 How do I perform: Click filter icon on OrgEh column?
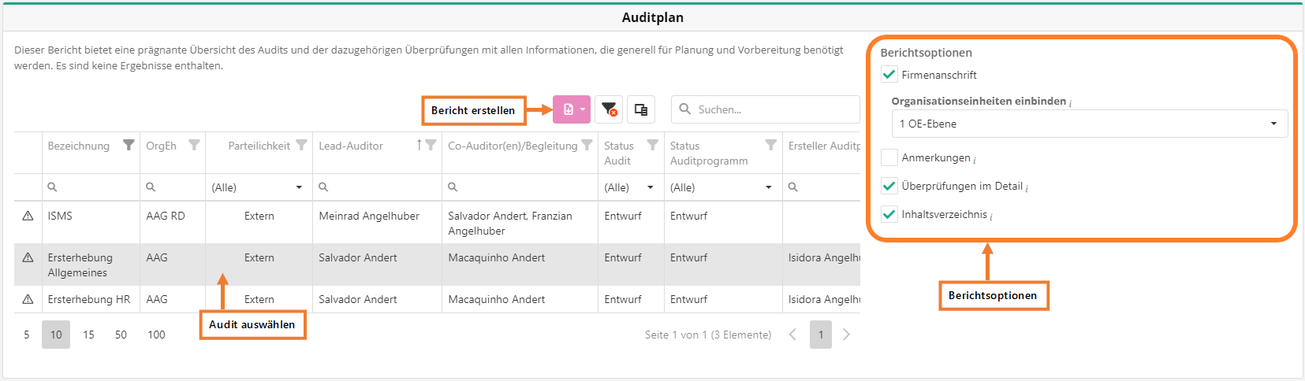coord(194,145)
